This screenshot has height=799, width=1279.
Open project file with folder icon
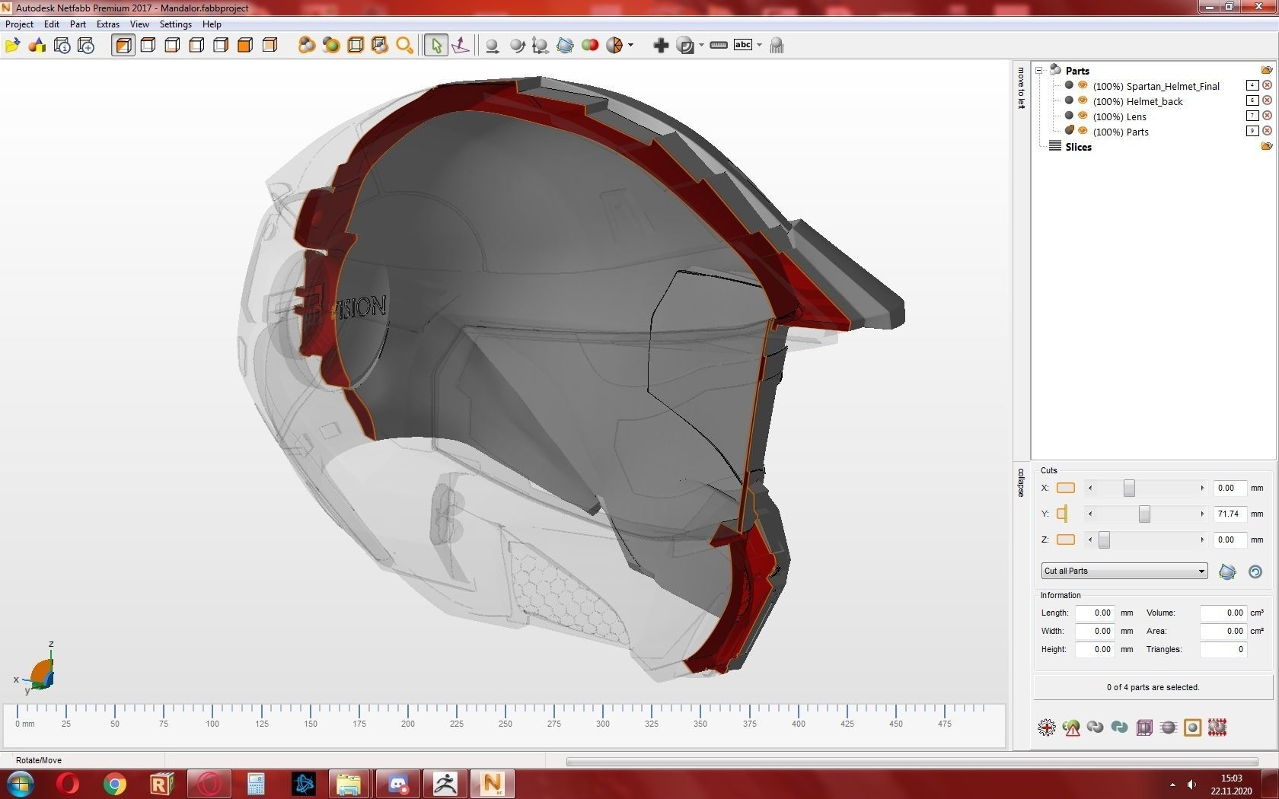pos(12,46)
